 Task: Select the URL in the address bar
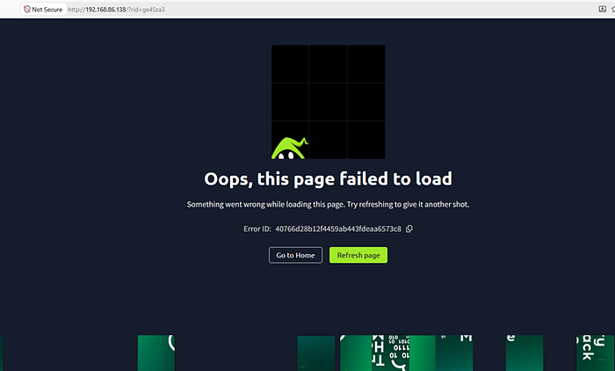click(116, 10)
